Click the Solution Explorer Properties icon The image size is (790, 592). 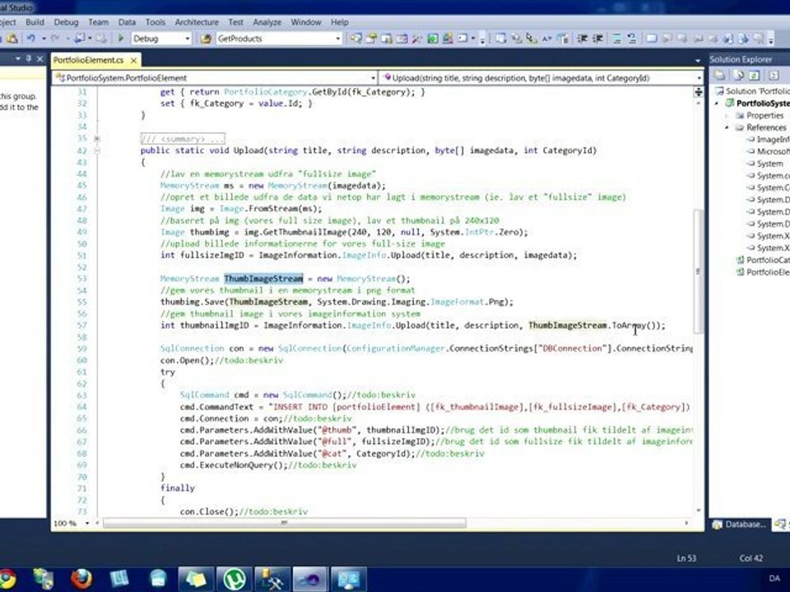pos(720,76)
